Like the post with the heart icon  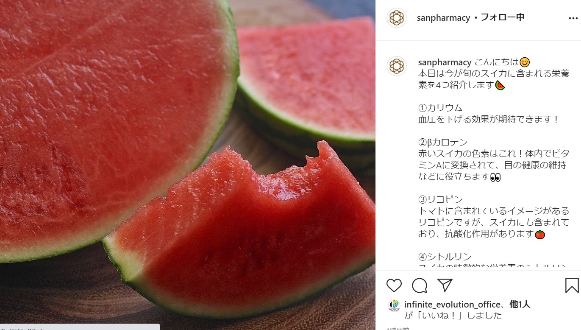394,285
